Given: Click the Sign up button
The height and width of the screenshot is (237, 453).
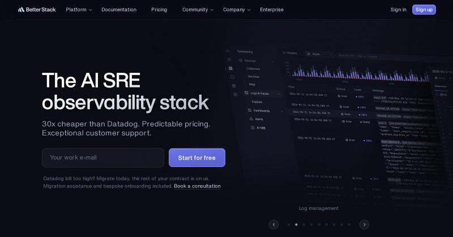Looking at the screenshot, I should click(424, 10).
